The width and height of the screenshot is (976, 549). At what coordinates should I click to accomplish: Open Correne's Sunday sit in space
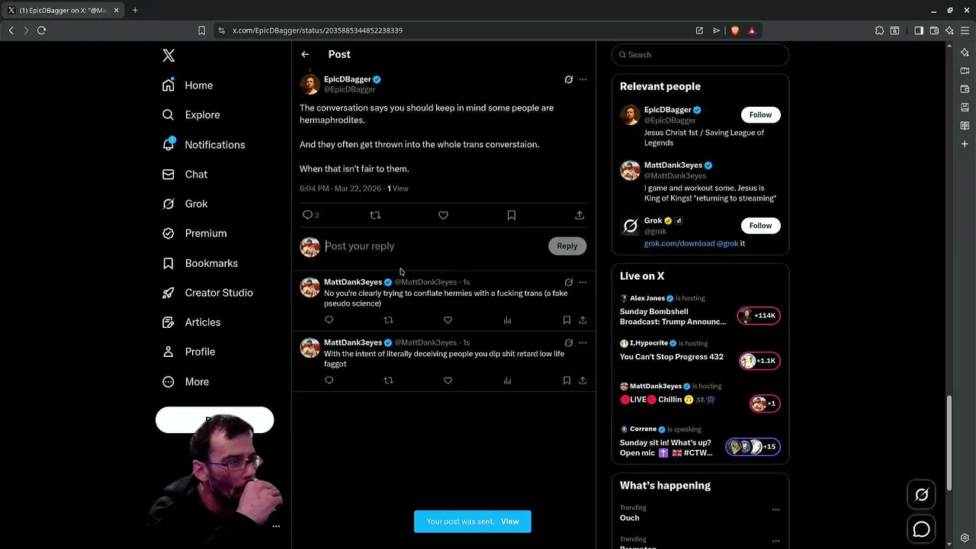click(700, 442)
